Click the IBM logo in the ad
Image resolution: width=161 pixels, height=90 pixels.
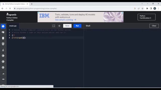pos(45,16)
